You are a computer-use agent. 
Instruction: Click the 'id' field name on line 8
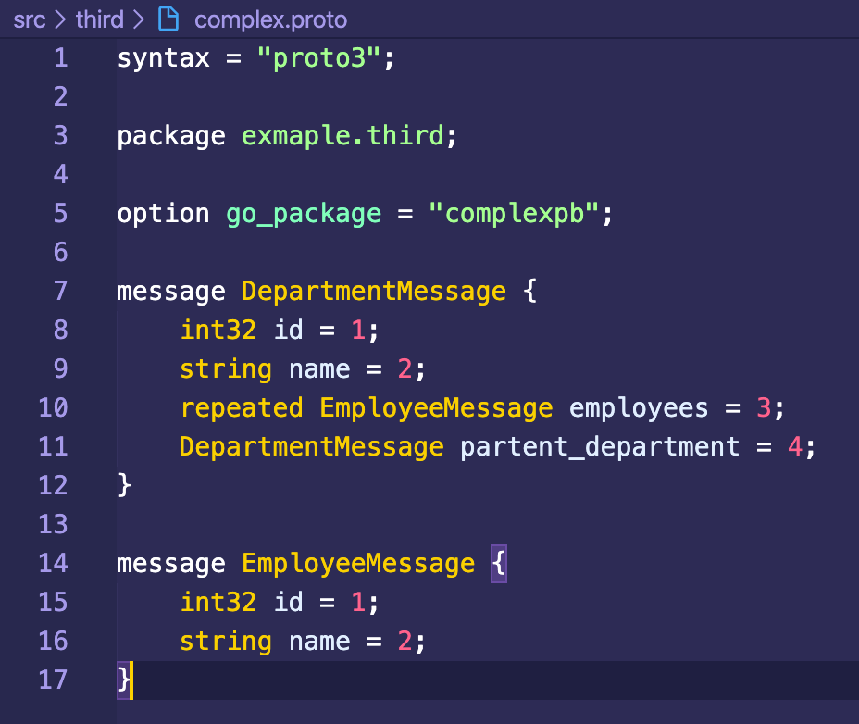[288, 330]
